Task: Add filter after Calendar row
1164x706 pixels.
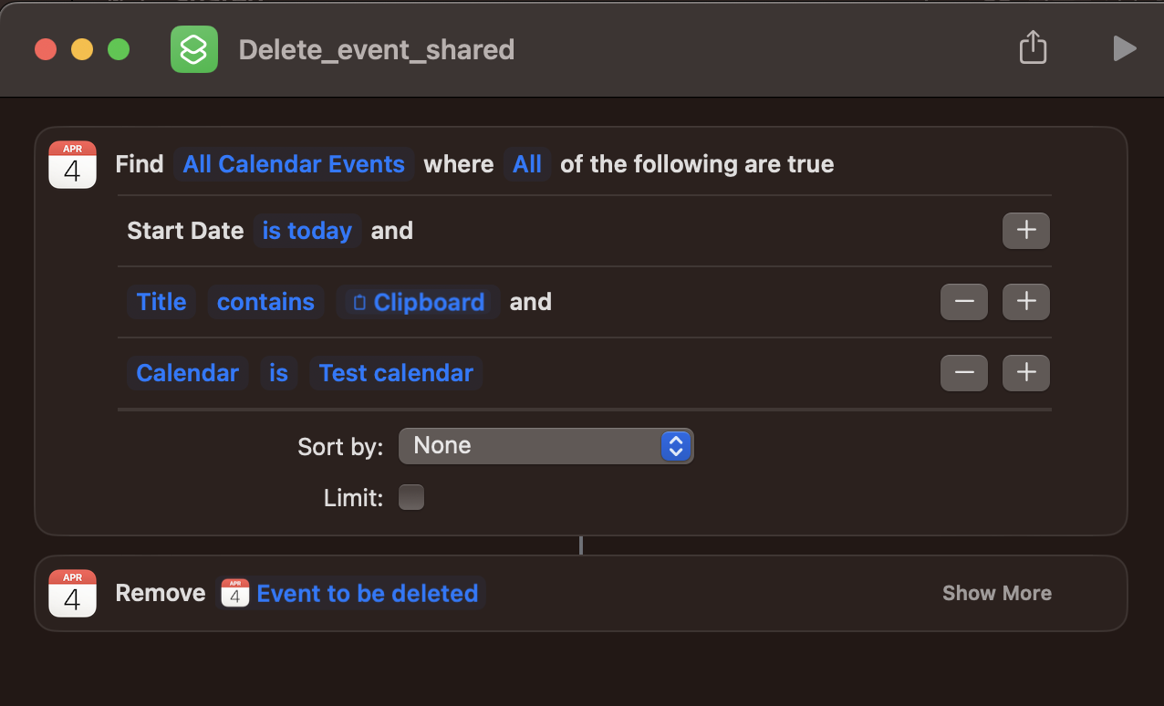Action: [1026, 373]
